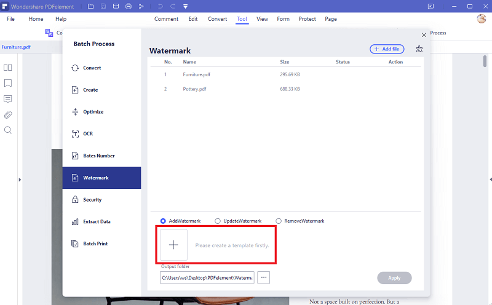
Task: Open the Home menu
Action: coord(36,19)
